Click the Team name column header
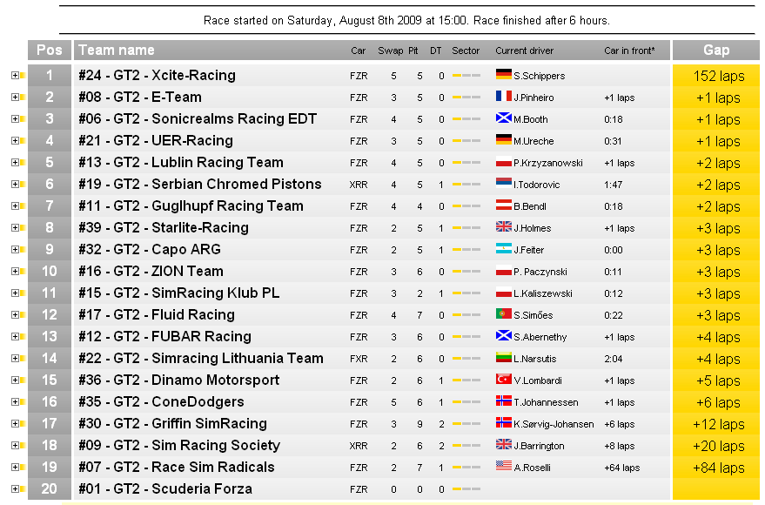765x505 pixels. click(117, 50)
